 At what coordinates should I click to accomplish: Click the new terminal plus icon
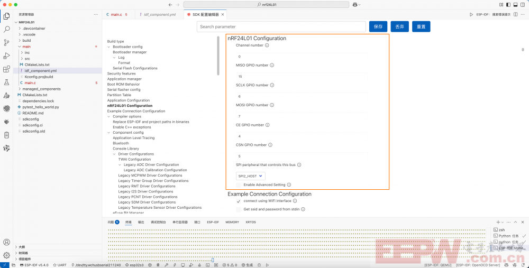(498, 222)
